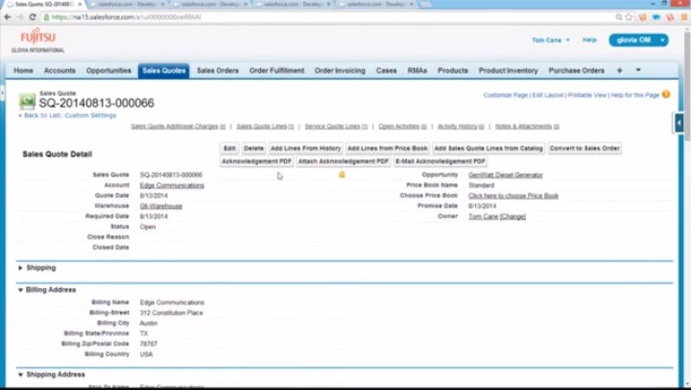Click the help question mark icon
The height and width of the screenshot is (390, 691).
(x=666, y=94)
